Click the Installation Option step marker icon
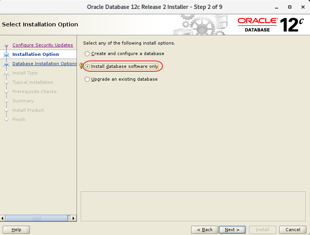Viewport: 310px width, 235px height. click(x=6, y=54)
